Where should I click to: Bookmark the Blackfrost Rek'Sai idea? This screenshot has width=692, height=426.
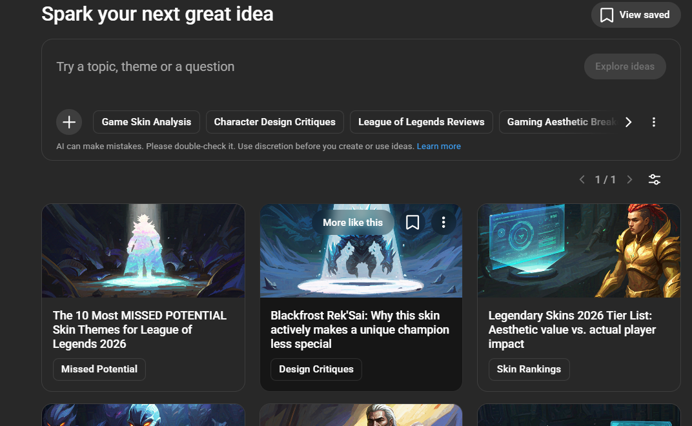tap(412, 223)
